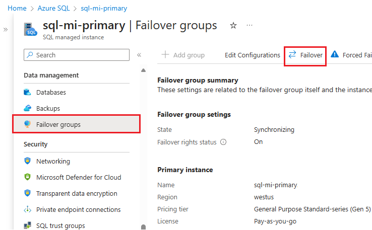The width and height of the screenshot is (372, 230).
Task: Open Databases in Data management
Action: tap(51, 92)
